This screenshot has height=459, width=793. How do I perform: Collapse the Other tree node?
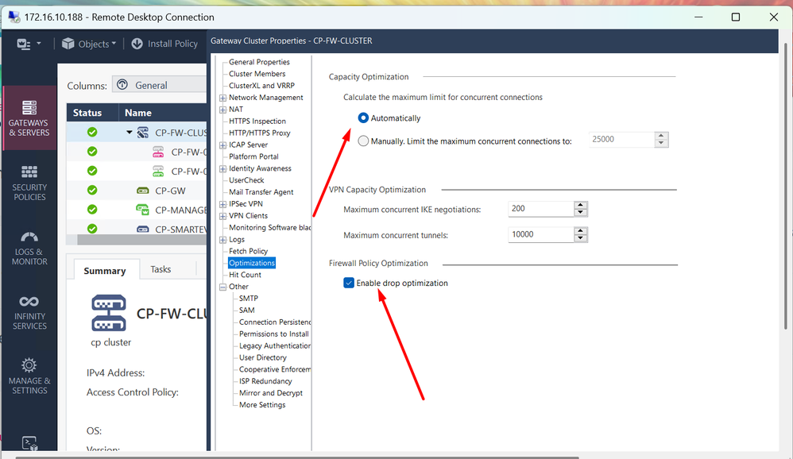pyautogui.click(x=222, y=287)
